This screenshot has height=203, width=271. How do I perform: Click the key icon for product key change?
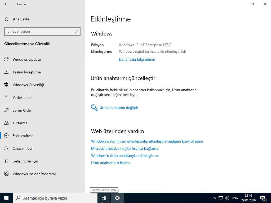click(94, 108)
